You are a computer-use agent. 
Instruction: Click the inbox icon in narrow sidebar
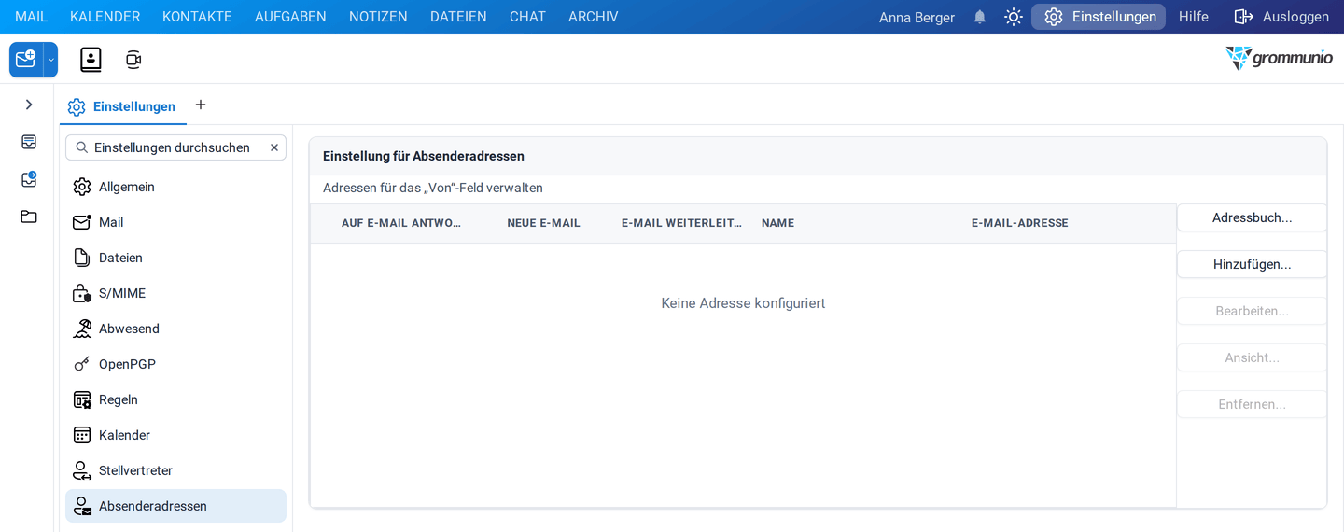click(x=29, y=142)
